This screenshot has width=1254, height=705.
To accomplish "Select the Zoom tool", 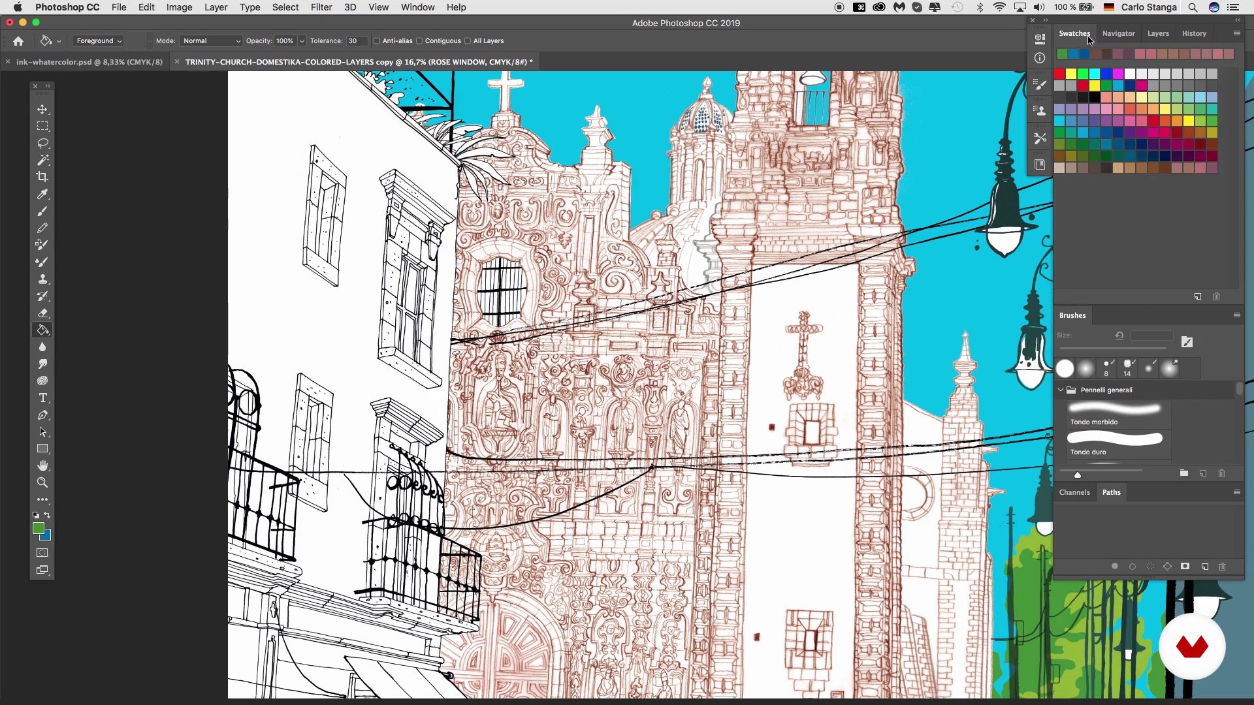I will point(42,482).
